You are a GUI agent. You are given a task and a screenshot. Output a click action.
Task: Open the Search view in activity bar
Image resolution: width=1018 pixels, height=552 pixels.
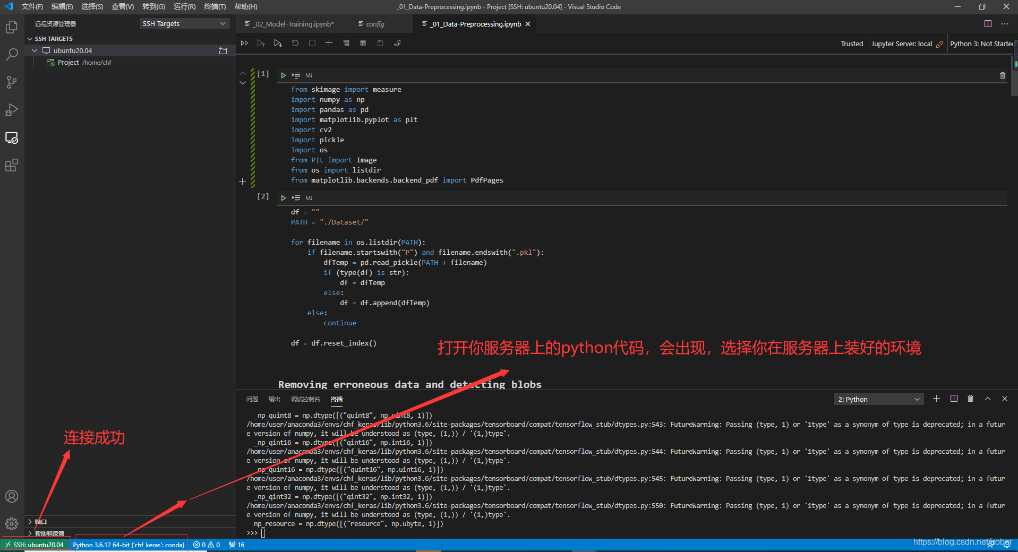[11, 55]
